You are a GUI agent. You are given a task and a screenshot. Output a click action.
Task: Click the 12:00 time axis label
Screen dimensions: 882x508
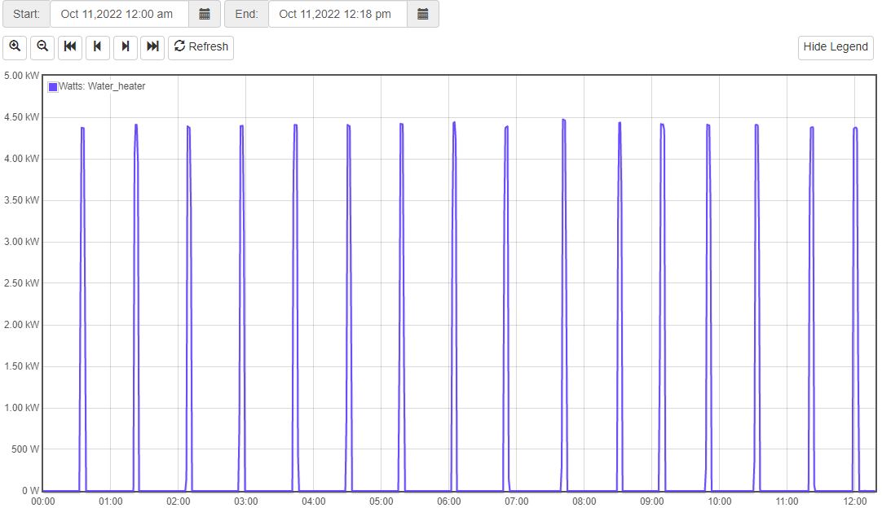click(x=854, y=501)
